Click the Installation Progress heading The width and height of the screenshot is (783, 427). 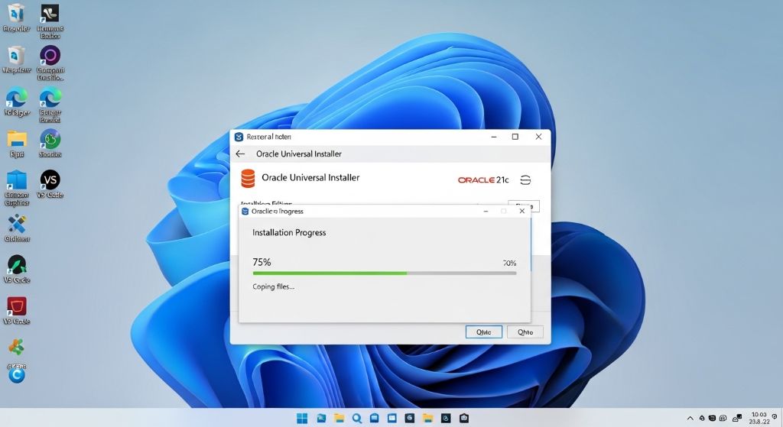(x=288, y=232)
